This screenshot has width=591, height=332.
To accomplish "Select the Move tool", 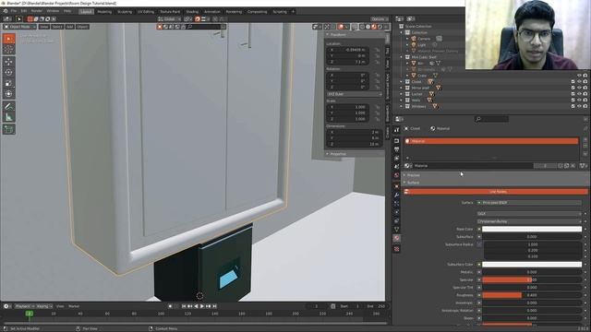I will (8, 62).
